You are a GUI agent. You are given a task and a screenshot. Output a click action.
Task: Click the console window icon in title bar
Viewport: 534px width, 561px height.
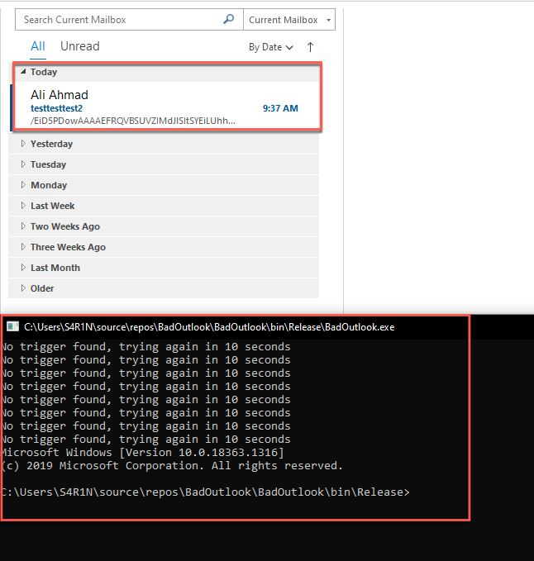tap(12, 326)
